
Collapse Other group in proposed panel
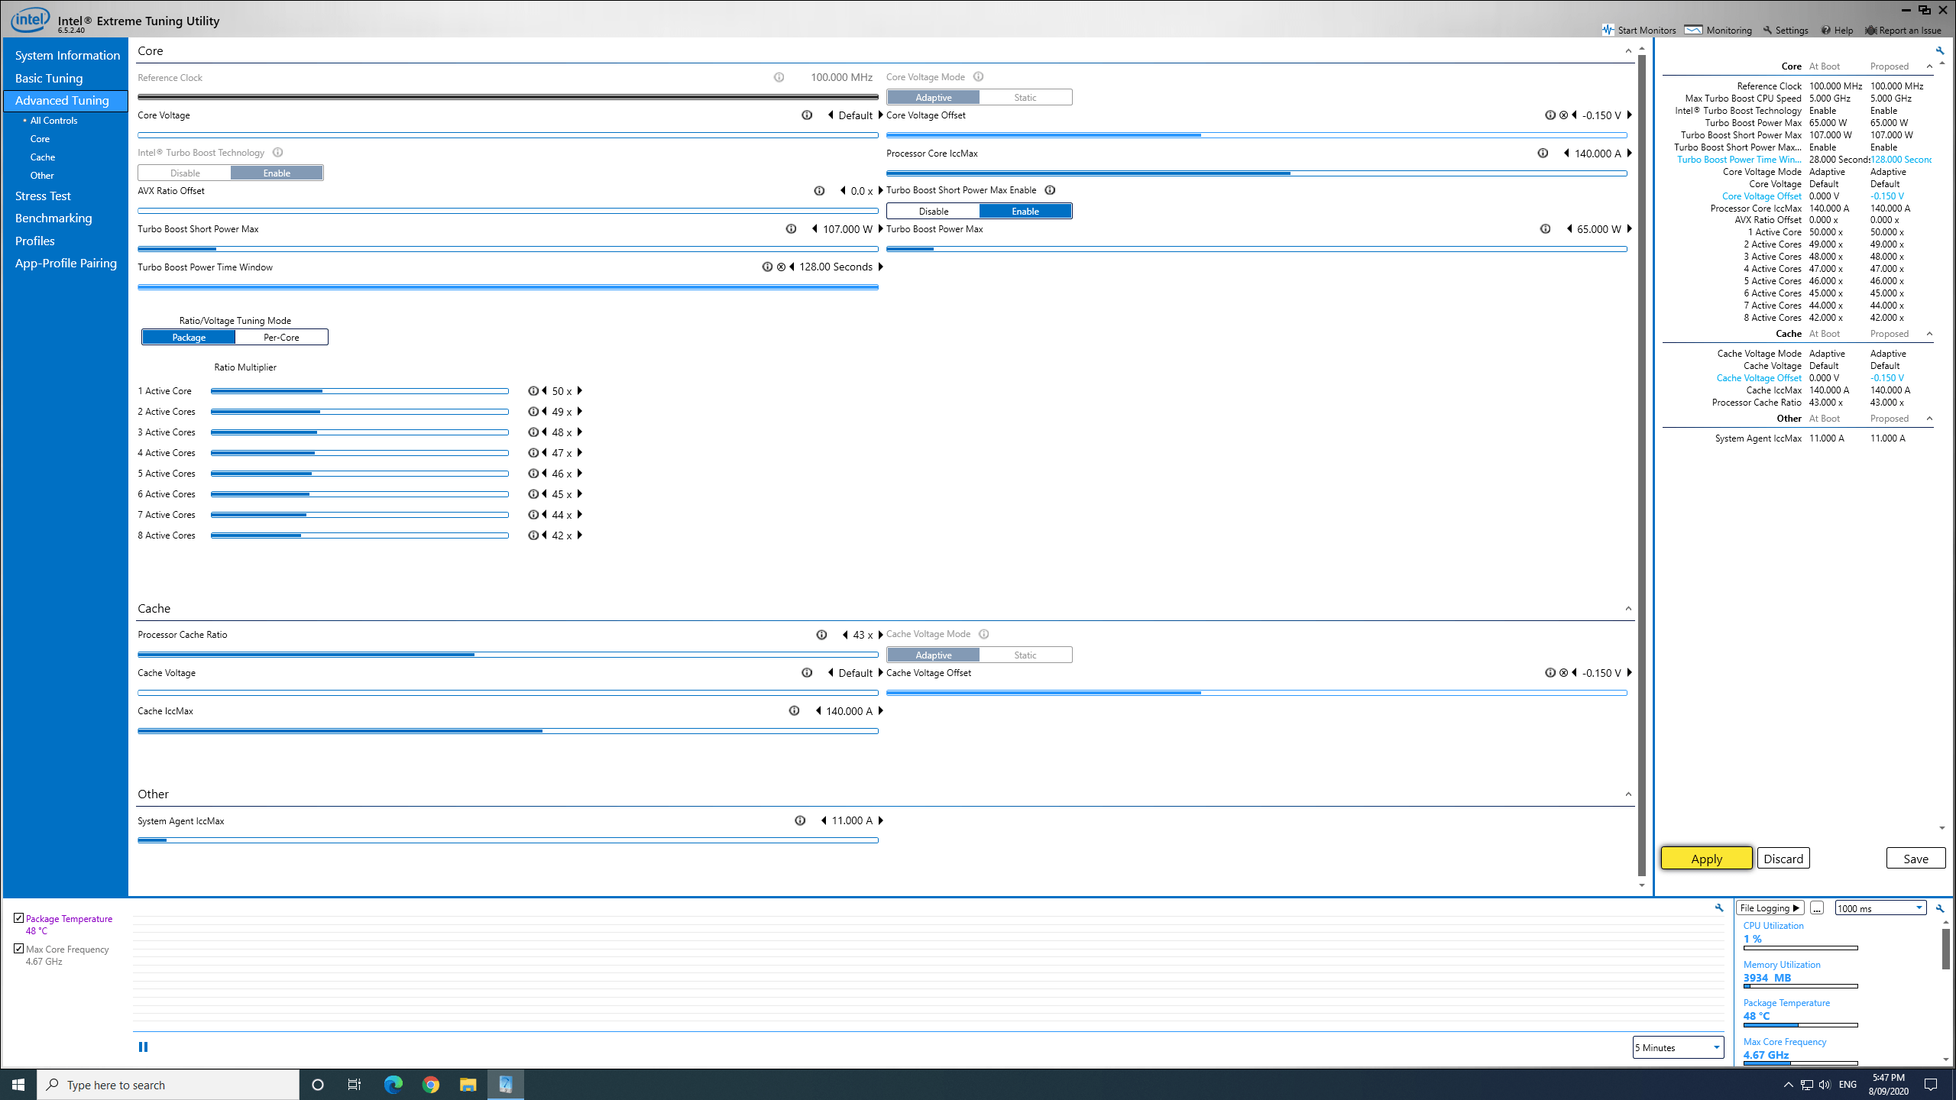pos(1929,419)
